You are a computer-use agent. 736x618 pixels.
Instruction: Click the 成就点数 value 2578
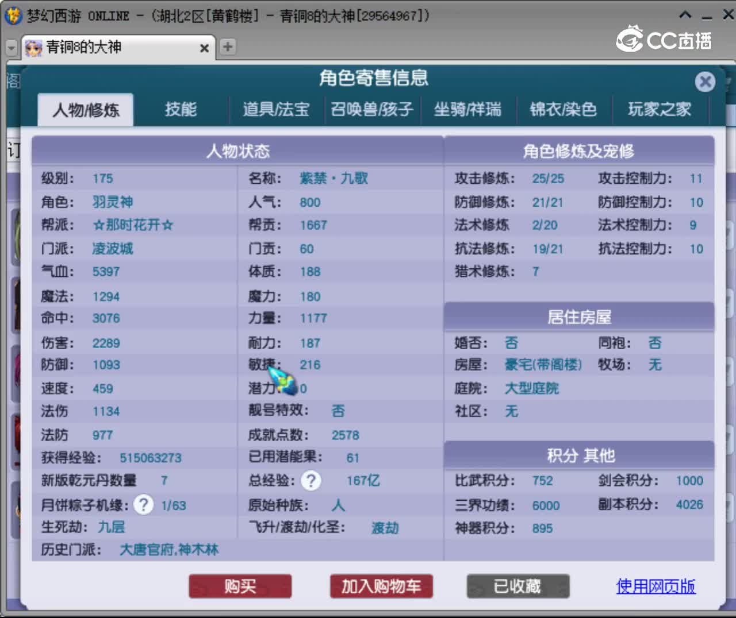(346, 435)
